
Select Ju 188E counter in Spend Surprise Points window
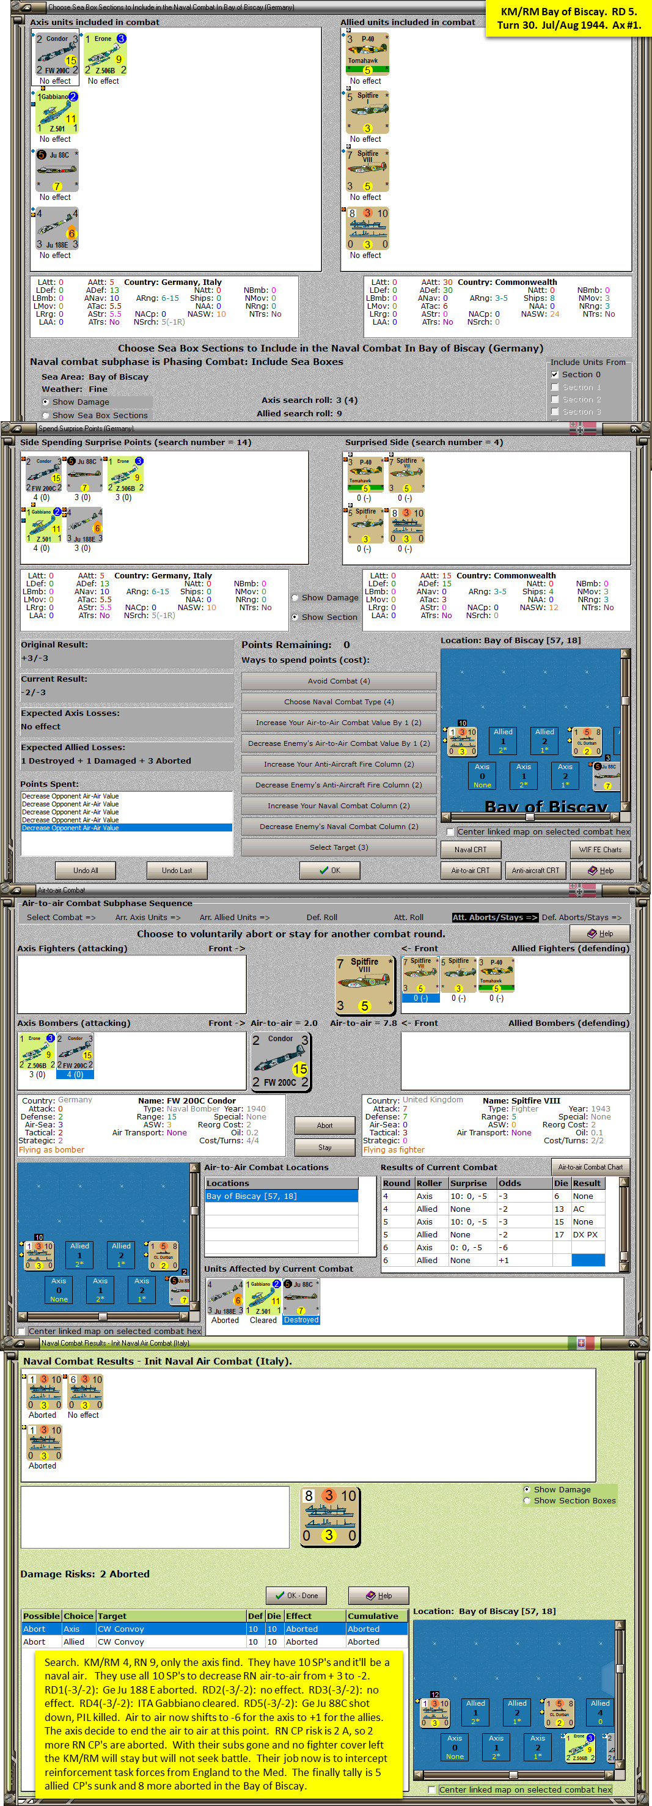85,525
